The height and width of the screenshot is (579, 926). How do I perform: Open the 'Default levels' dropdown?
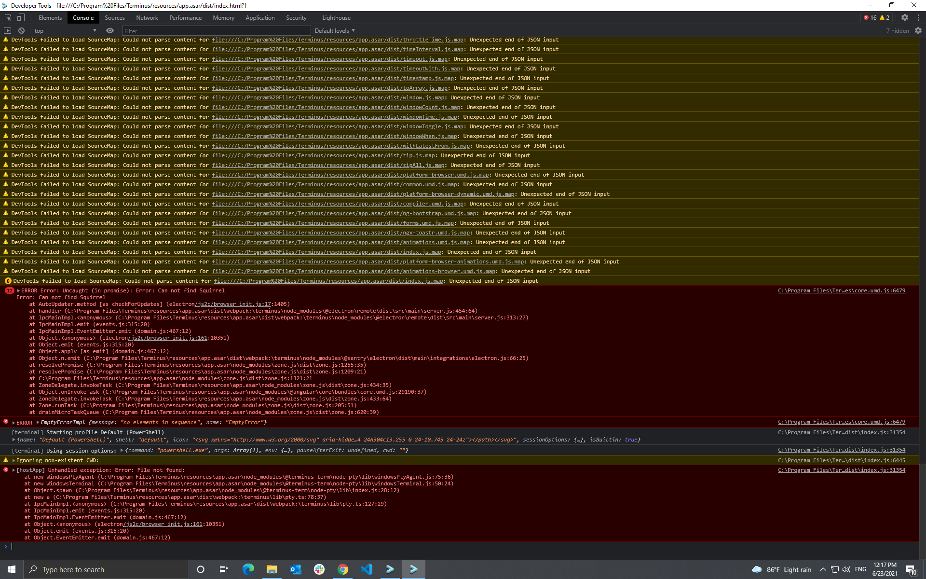(x=334, y=30)
